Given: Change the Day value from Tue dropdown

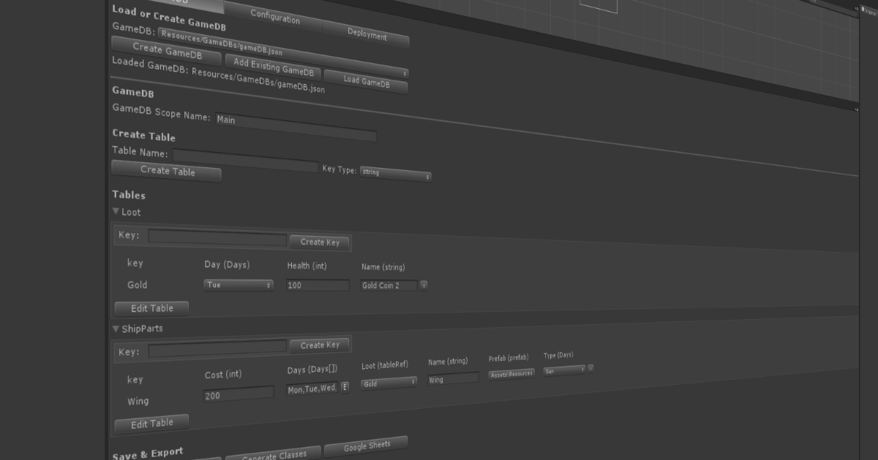Looking at the screenshot, I should (238, 284).
